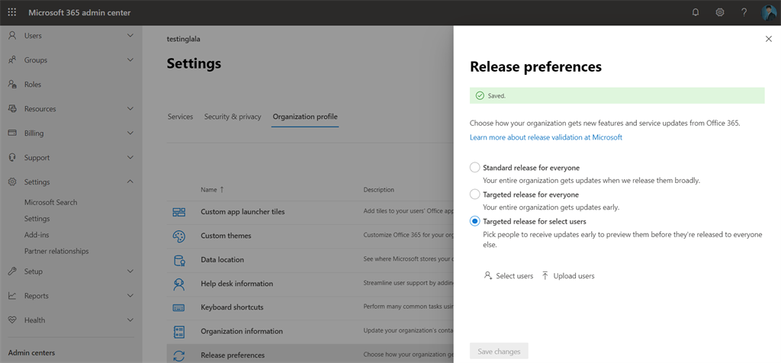
Task: Click the Custom app launcher tiles icon
Action: [179, 211]
